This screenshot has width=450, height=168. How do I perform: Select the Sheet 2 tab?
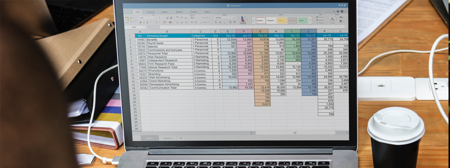167,138
